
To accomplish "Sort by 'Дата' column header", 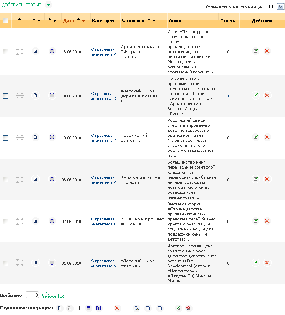I will (68, 20).
